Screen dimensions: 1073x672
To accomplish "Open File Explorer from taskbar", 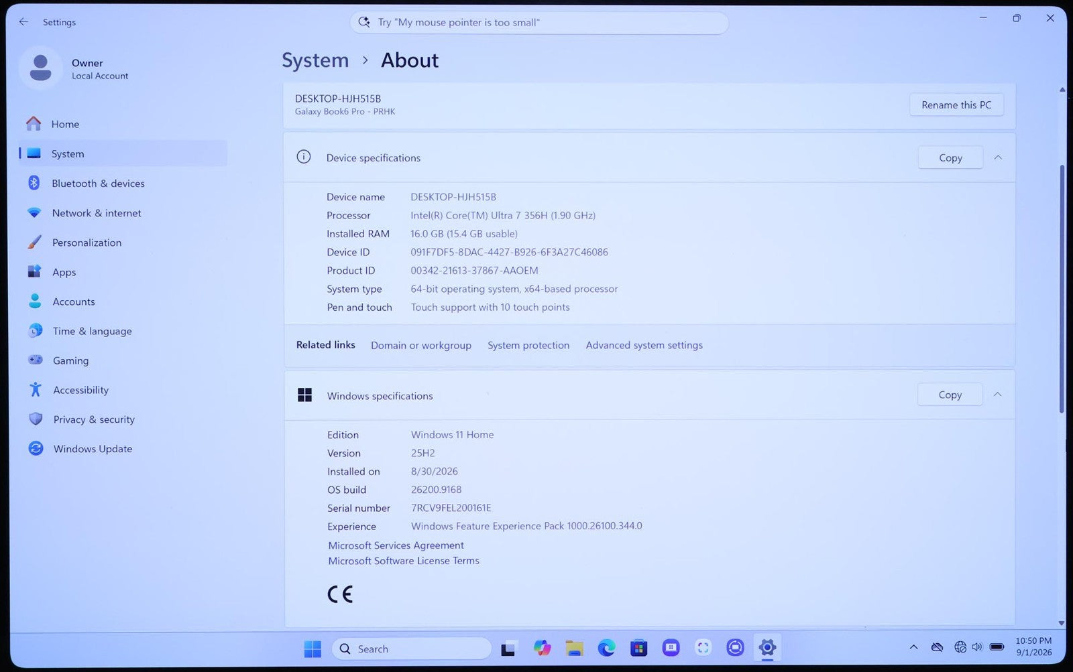I will point(574,648).
